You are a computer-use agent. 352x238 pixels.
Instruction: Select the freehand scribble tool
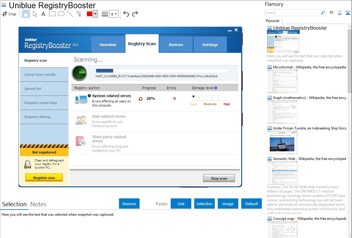[79, 14]
